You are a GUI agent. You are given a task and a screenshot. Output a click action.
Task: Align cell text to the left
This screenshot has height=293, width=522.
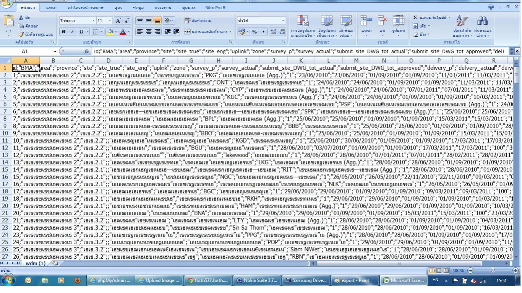(x=139, y=32)
